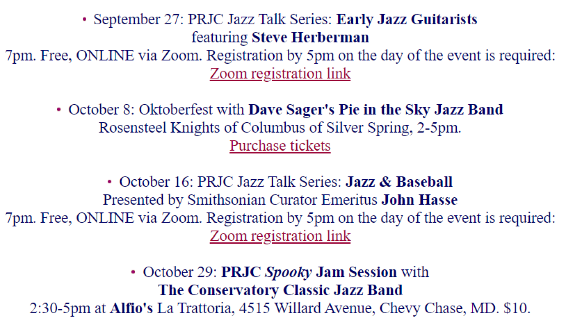Click the italic word Spooky

pos(288,273)
